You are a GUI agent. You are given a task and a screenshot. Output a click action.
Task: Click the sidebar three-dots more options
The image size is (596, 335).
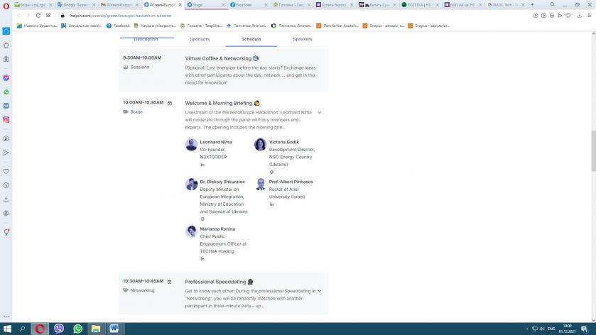pyautogui.click(x=6, y=316)
